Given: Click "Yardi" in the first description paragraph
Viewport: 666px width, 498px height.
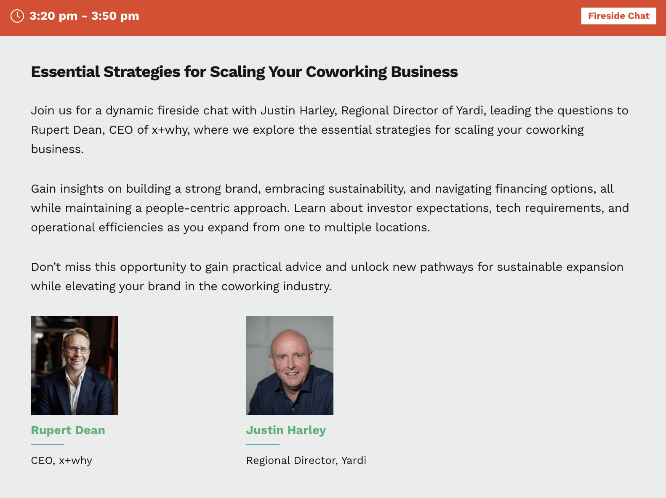Looking at the screenshot, I should [471, 111].
